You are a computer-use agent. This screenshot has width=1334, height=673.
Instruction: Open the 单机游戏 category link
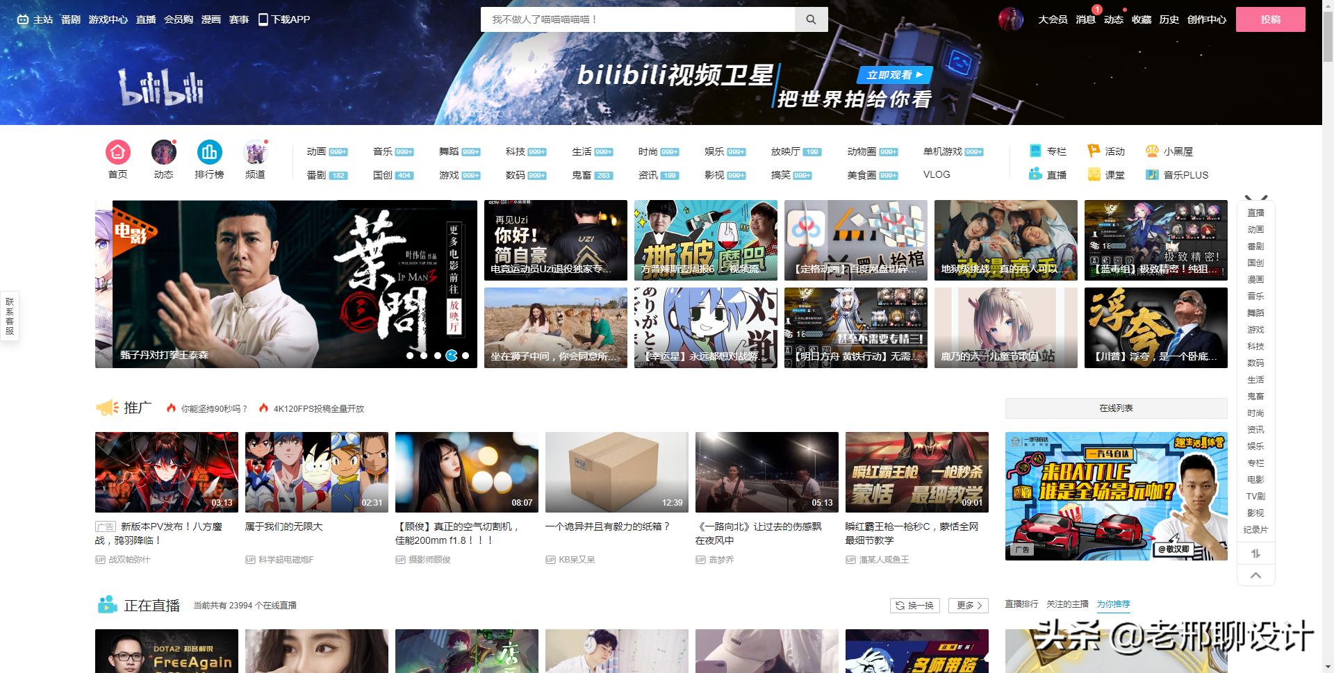[x=943, y=151]
